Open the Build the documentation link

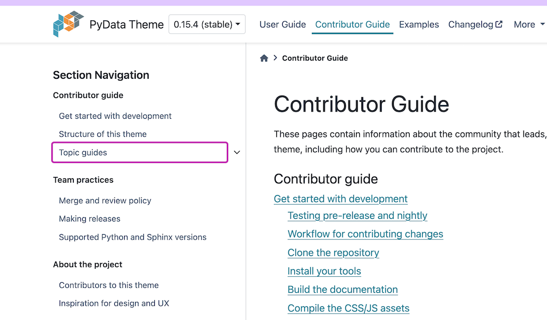pyautogui.click(x=342, y=289)
